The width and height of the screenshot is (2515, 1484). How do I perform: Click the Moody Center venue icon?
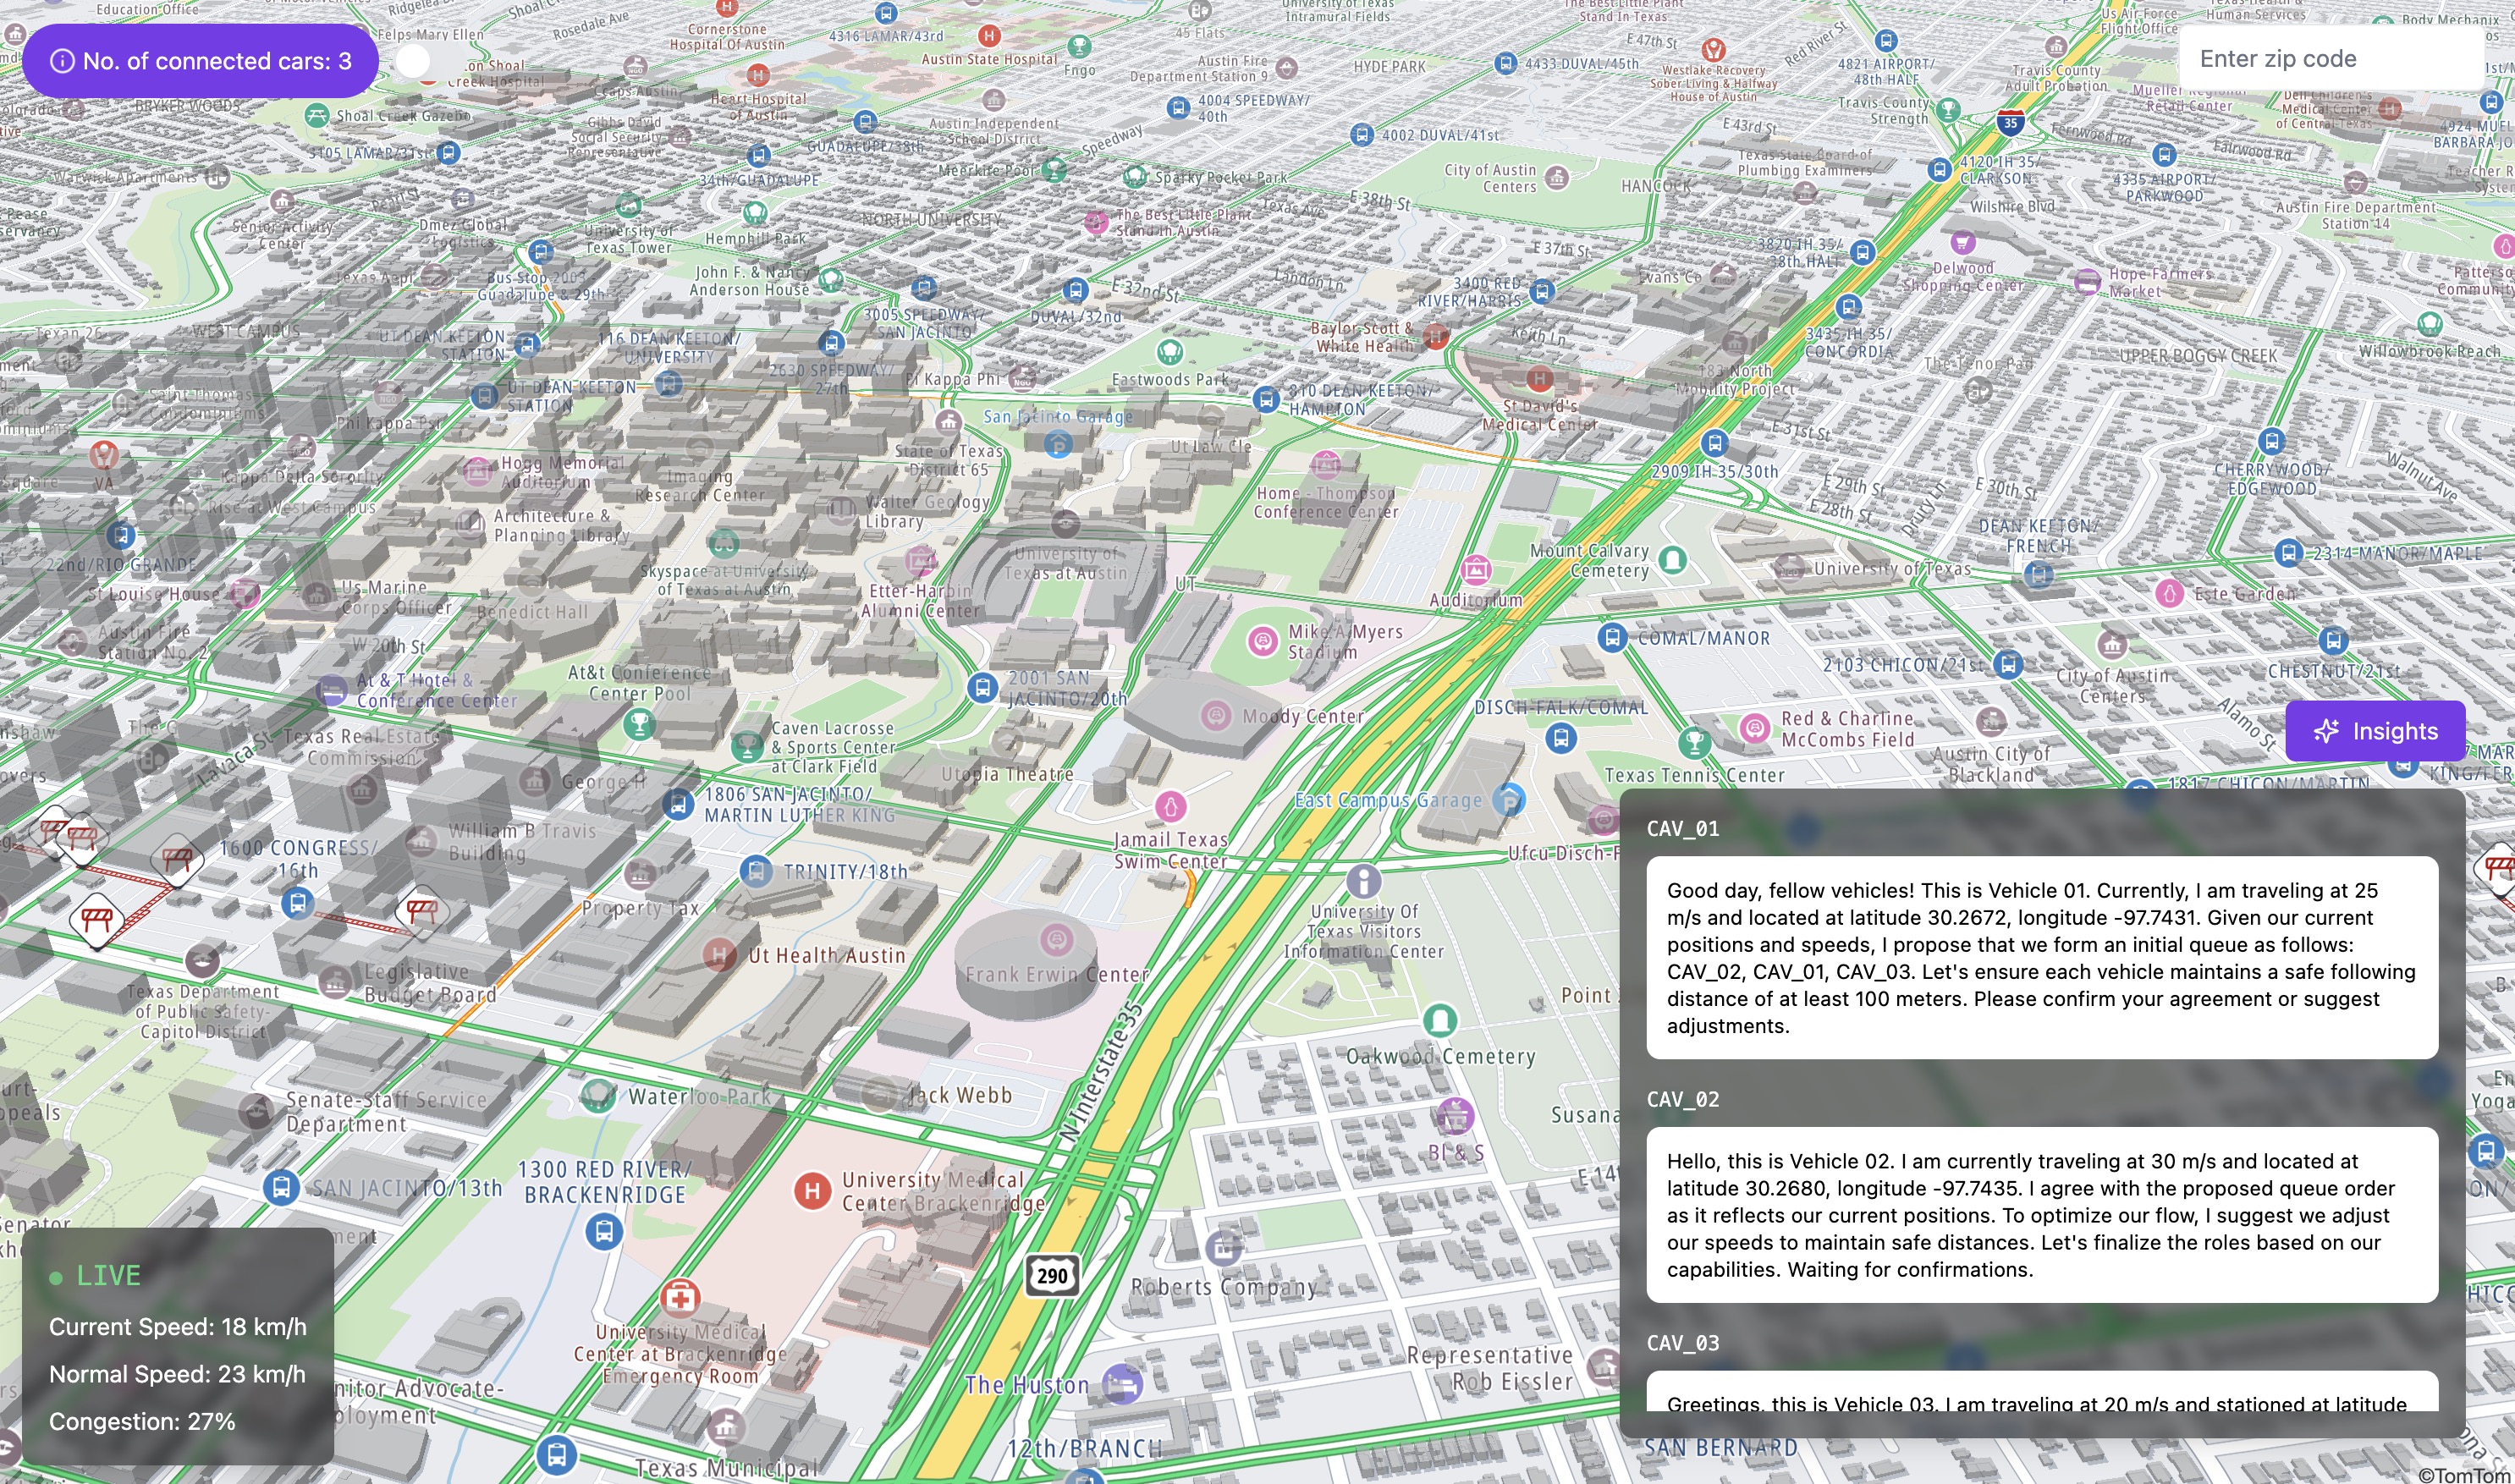click(1216, 715)
